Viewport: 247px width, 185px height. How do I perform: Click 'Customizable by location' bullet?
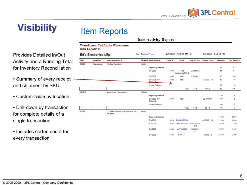41,97
